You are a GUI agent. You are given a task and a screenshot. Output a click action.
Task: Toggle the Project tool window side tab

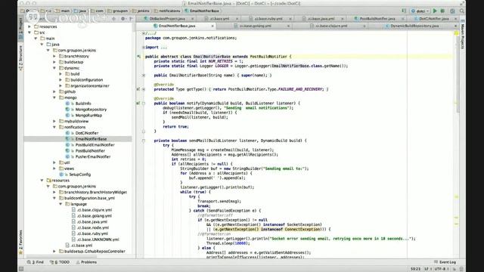tap(20, 29)
